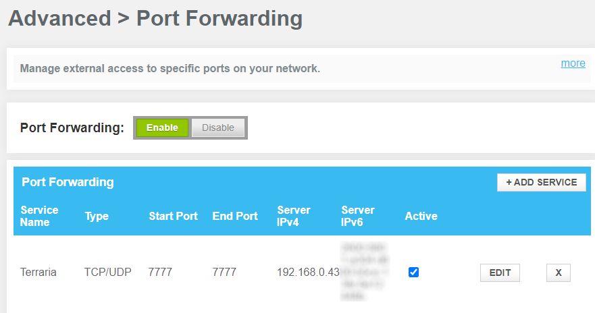This screenshot has width=595, height=313.
Task: Uncheck the Active checkbox for Terraria
Action: (414, 273)
